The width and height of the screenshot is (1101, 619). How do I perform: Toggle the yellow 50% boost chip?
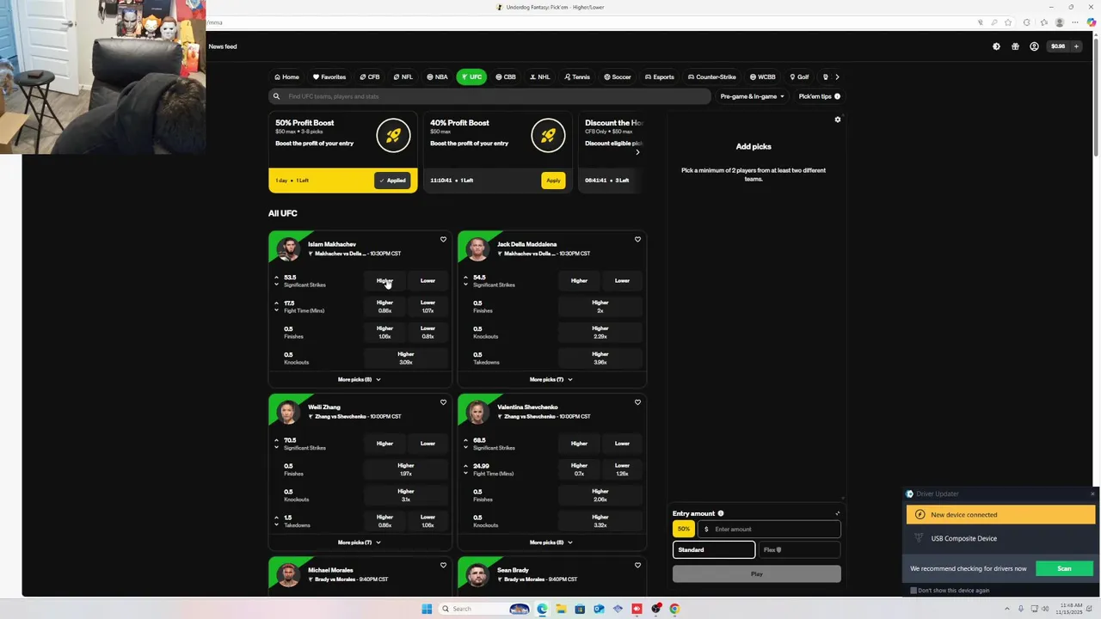(x=684, y=529)
